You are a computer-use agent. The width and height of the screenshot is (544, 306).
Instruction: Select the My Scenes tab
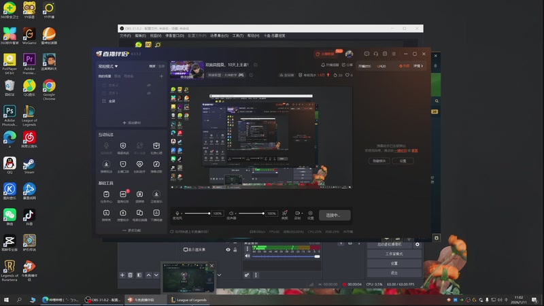(x=105, y=76)
